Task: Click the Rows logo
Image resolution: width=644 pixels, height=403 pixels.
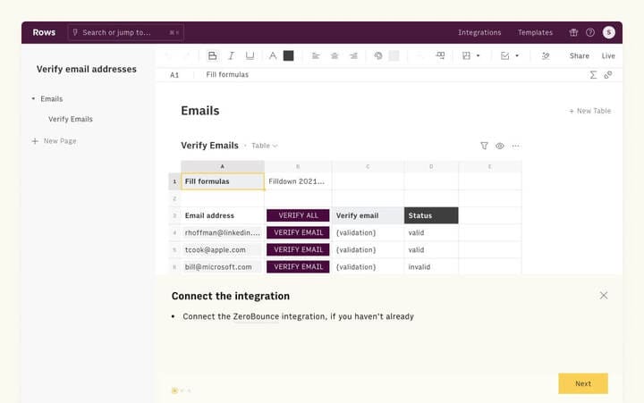Action: coord(44,32)
